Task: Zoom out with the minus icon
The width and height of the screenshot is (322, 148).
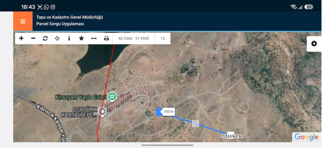Action: [33, 38]
